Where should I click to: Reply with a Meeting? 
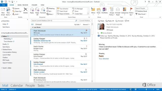[x=50, y=8]
